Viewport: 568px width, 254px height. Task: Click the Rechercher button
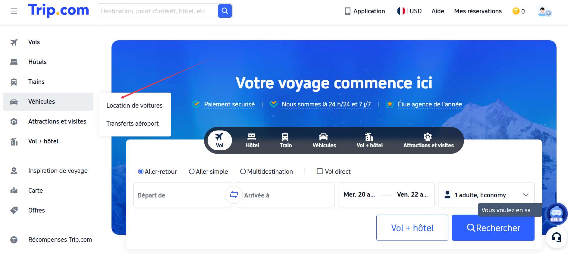(x=493, y=228)
